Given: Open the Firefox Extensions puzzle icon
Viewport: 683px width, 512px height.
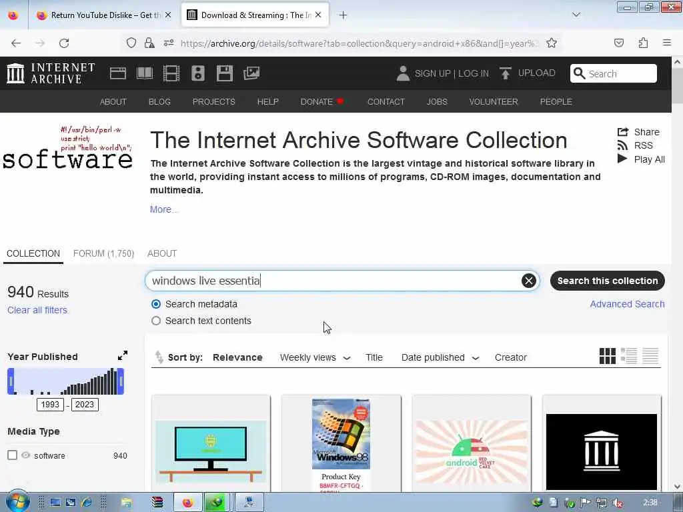Looking at the screenshot, I should click(x=643, y=43).
